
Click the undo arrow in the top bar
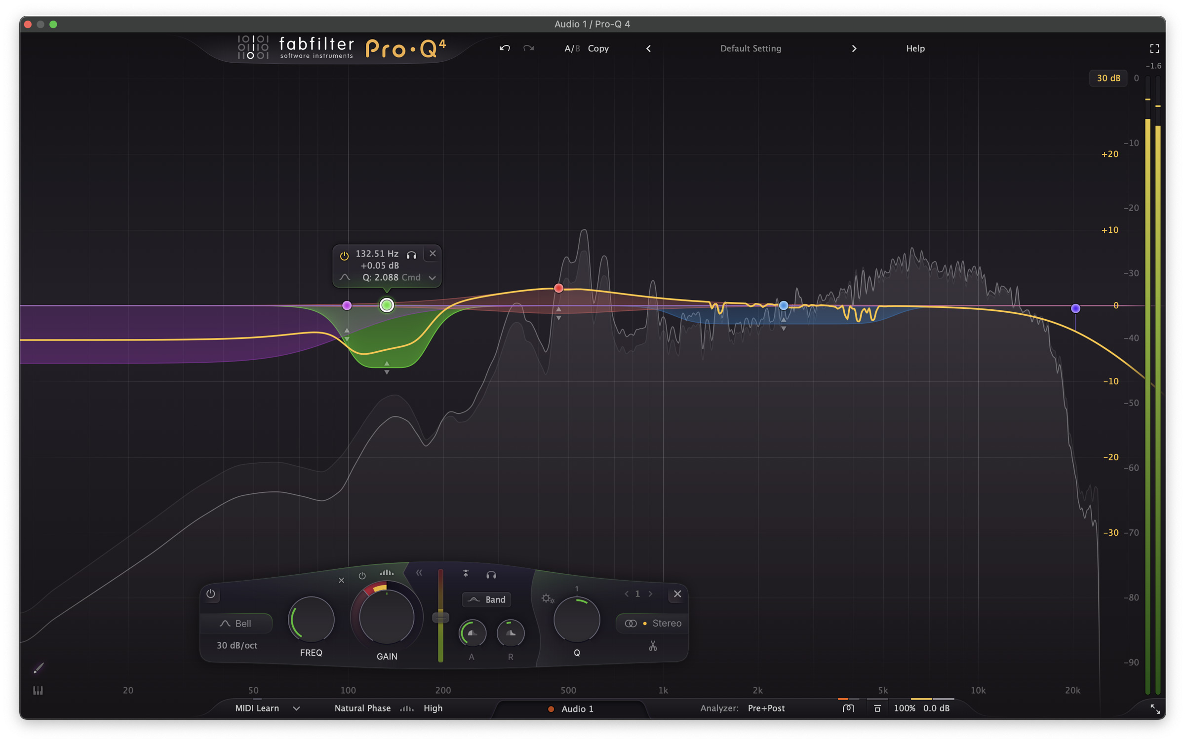(x=504, y=48)
